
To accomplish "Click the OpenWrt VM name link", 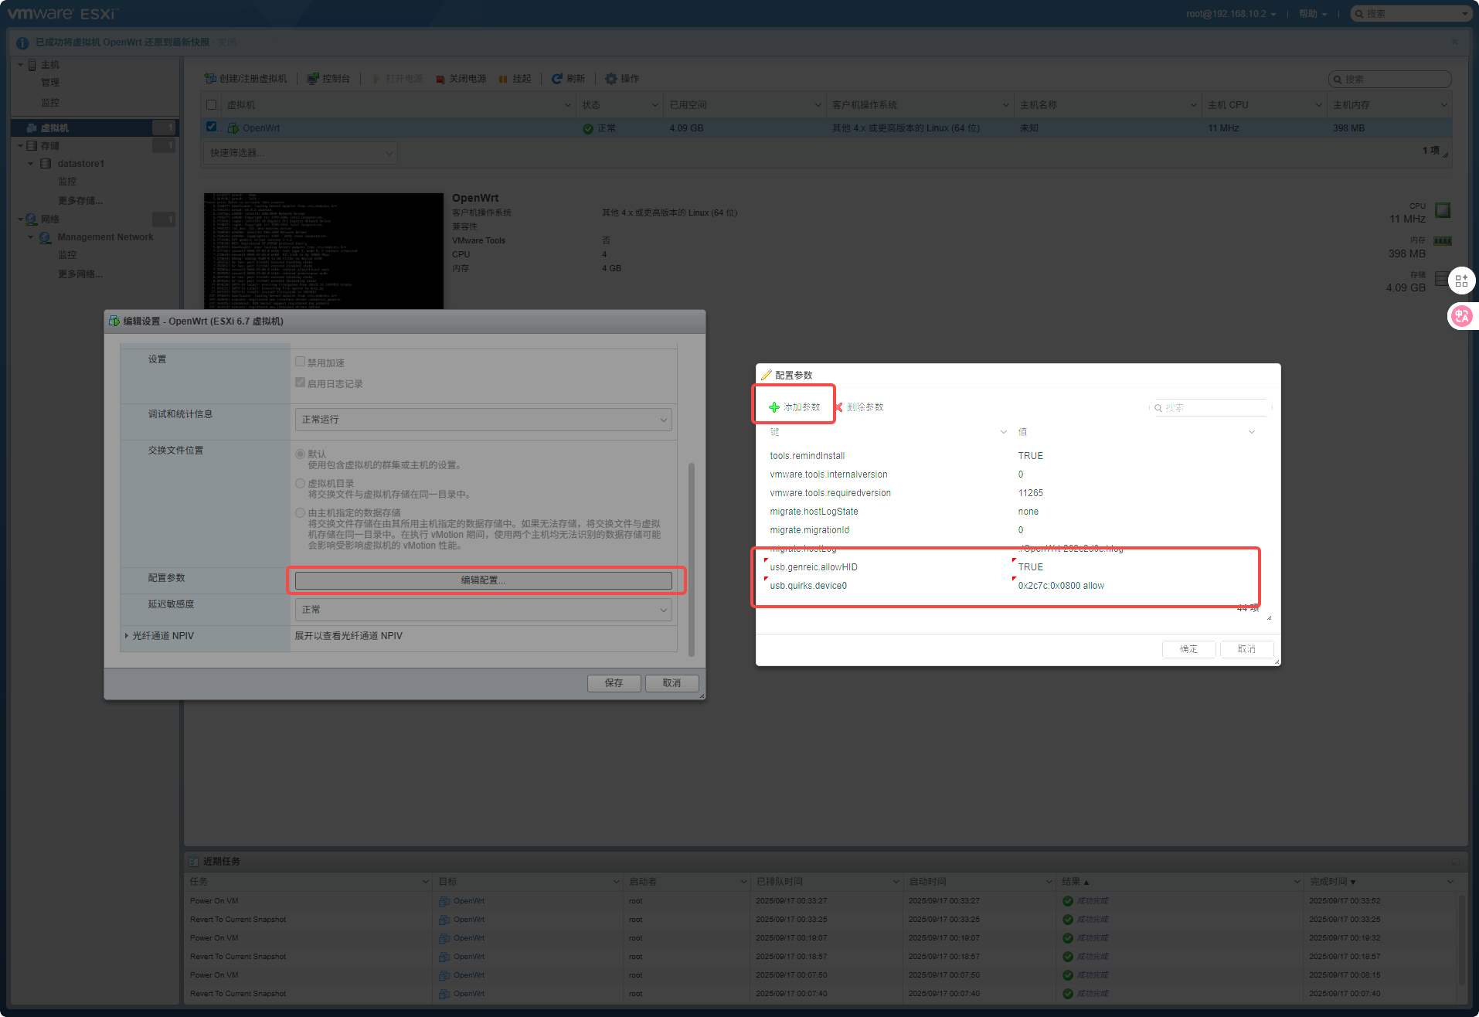I will [261, 128].
